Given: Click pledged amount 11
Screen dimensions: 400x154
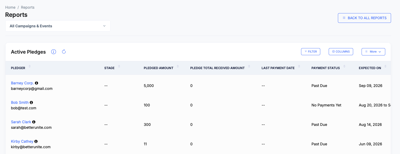Looking at the screenshot, I should coord(145,144).
